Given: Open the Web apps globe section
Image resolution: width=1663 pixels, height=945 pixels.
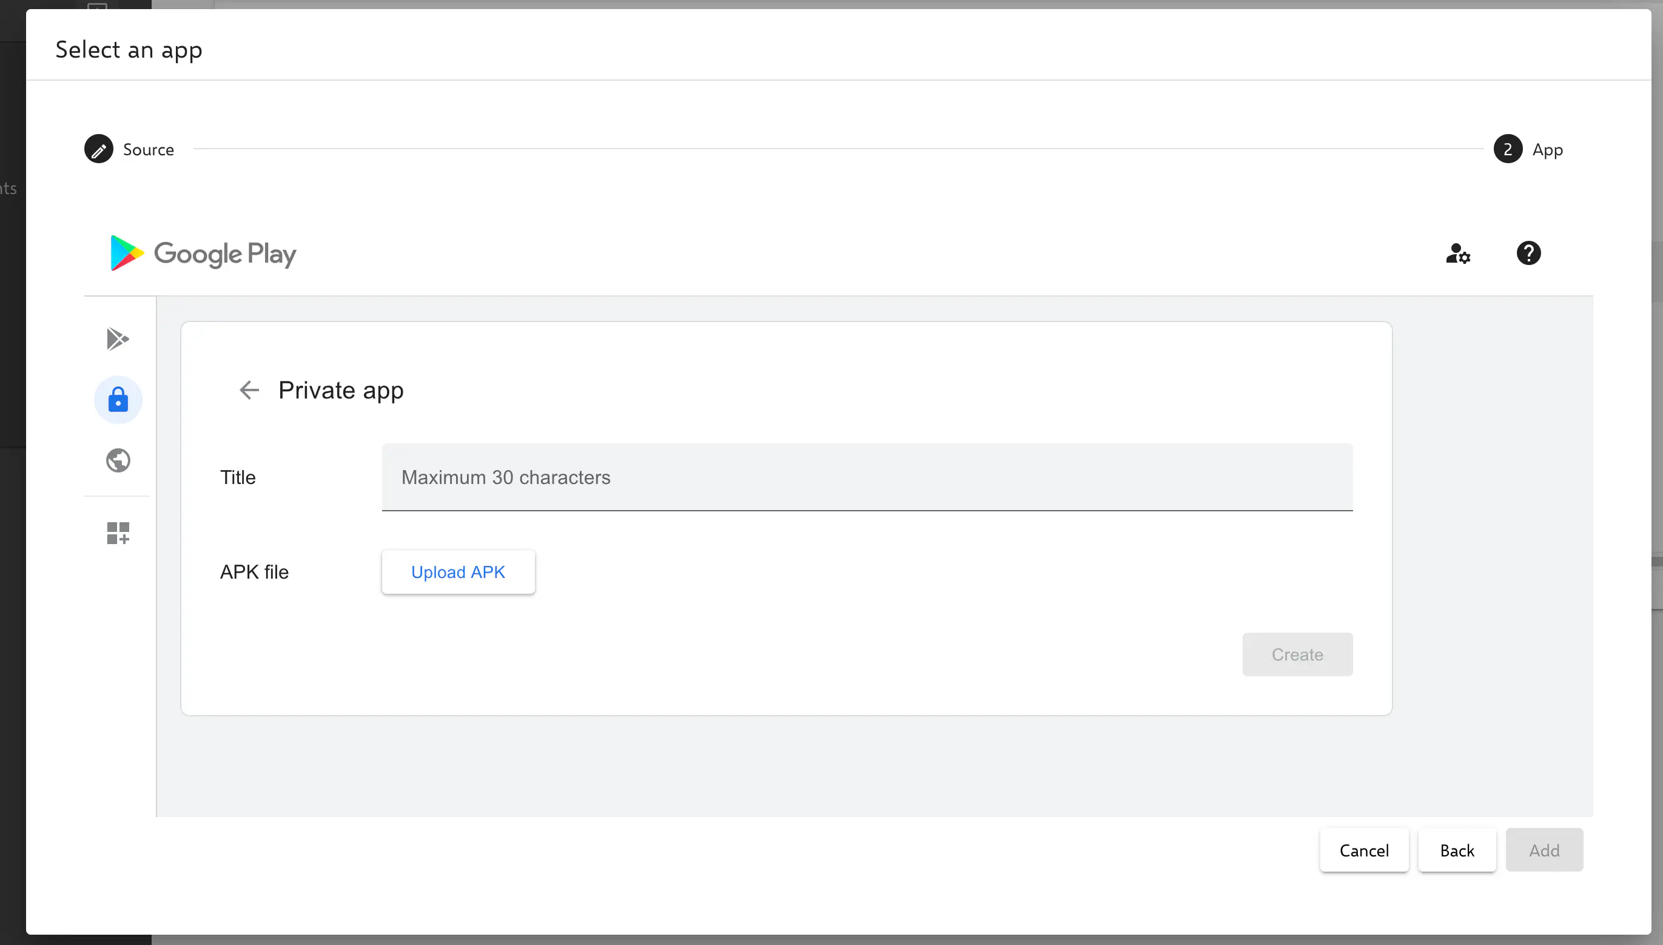Looking at the screenshot, I should click(118, 461).
